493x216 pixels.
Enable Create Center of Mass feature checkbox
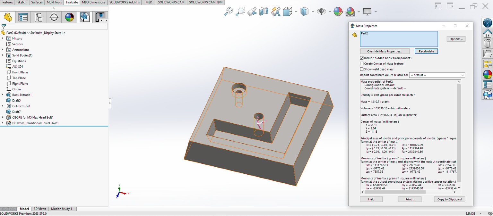coord(362,63)
